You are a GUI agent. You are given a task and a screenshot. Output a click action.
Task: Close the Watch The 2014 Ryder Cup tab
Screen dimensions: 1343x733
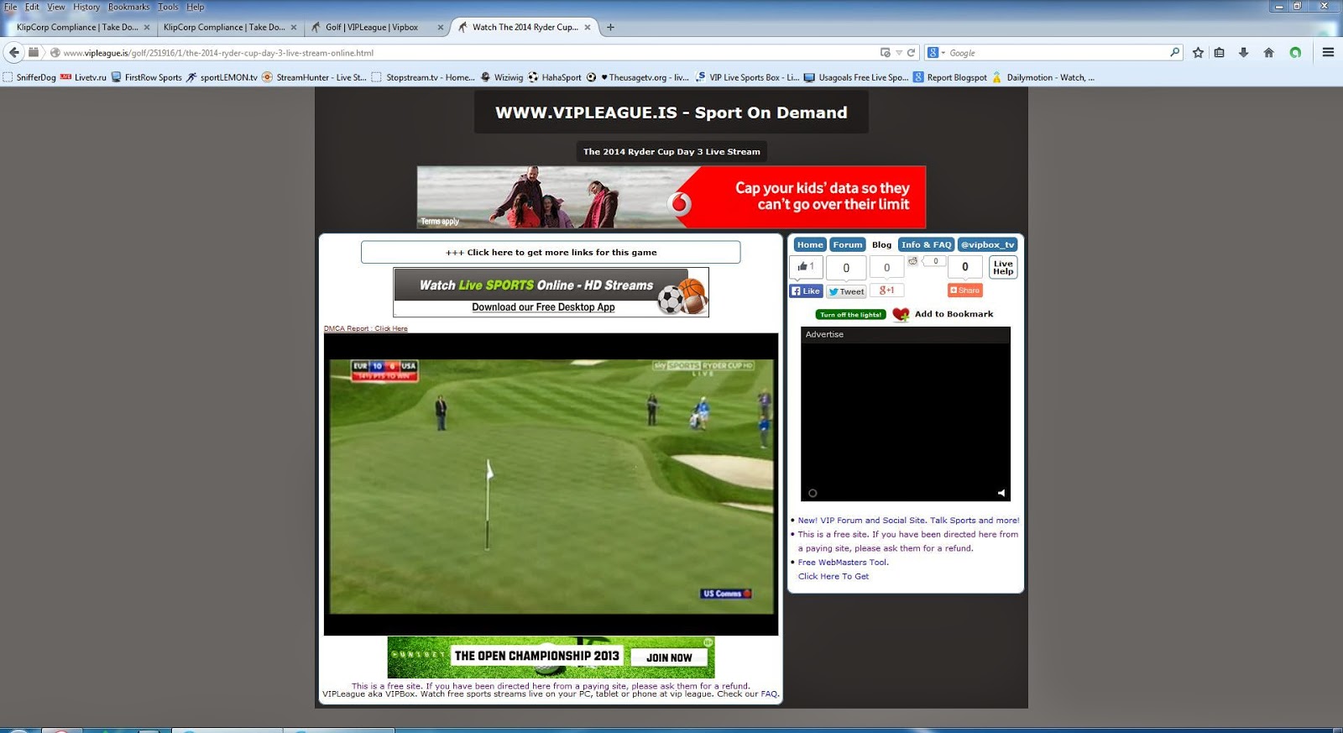tap(588, 27)
